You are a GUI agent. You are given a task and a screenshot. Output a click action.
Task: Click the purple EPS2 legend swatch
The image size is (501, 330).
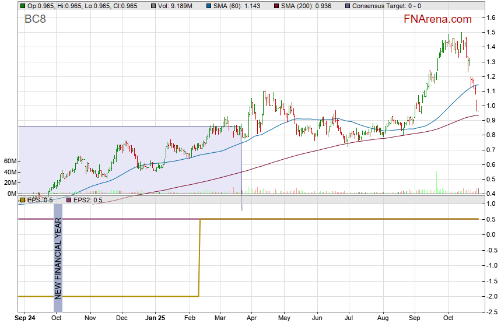[x=69, y=200]
